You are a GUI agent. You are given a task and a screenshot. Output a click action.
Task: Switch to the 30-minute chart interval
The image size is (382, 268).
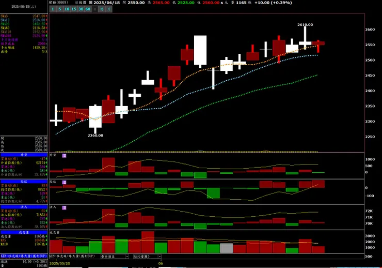[81, 9]
